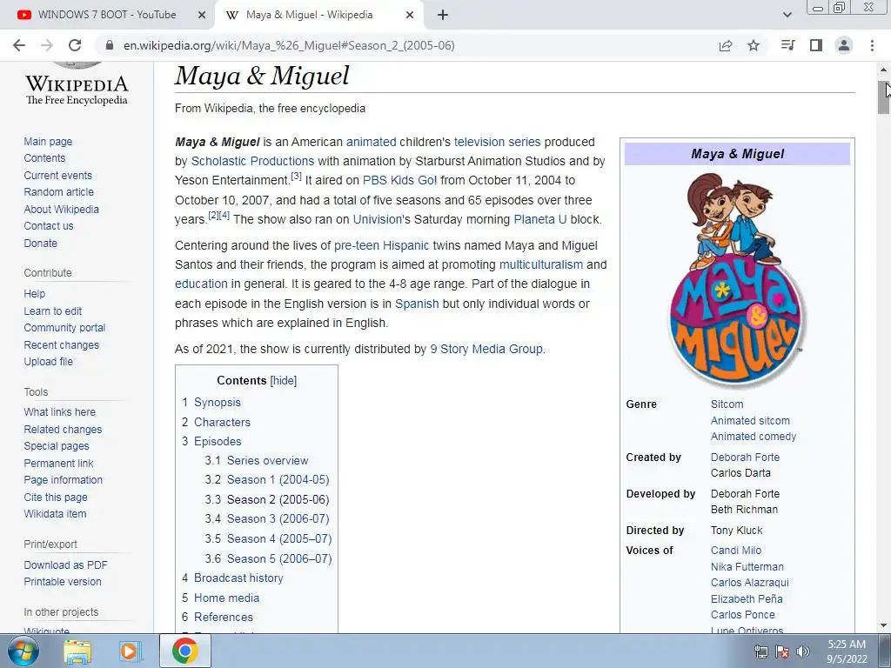Viewport: 891px width, 668px height.
Task: Click the Chrome taskbar icon
Action: coord(185,651)
